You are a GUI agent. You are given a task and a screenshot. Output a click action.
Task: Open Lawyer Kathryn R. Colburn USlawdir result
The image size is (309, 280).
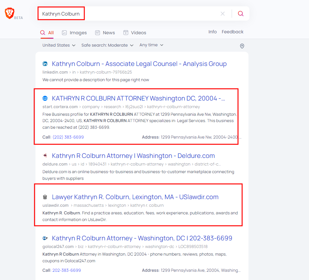135,197
